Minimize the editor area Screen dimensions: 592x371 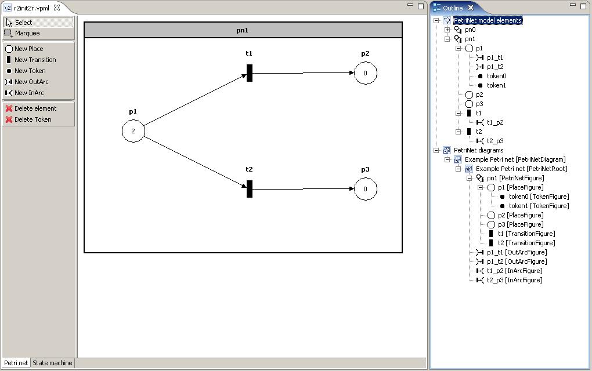pyautogui.click(x=410, y=5)
